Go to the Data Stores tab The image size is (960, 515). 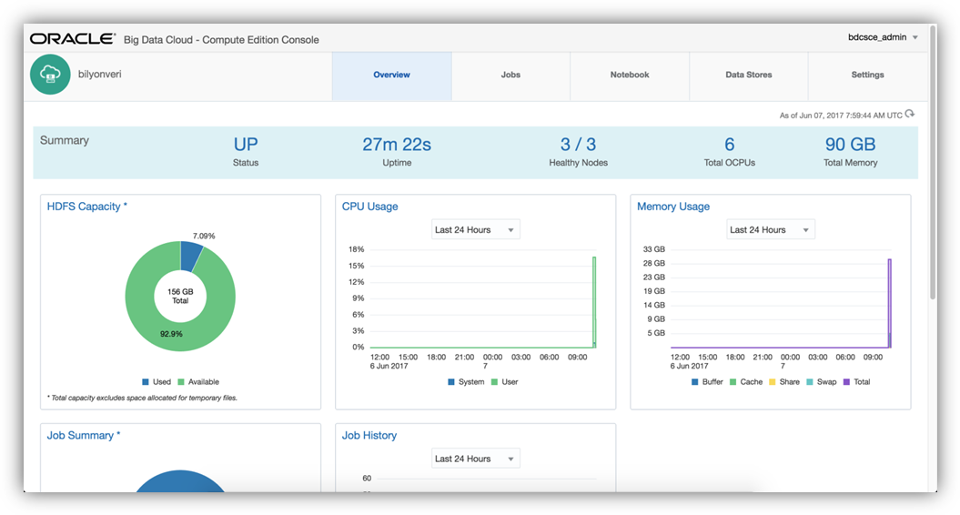[x=748, y=76]
